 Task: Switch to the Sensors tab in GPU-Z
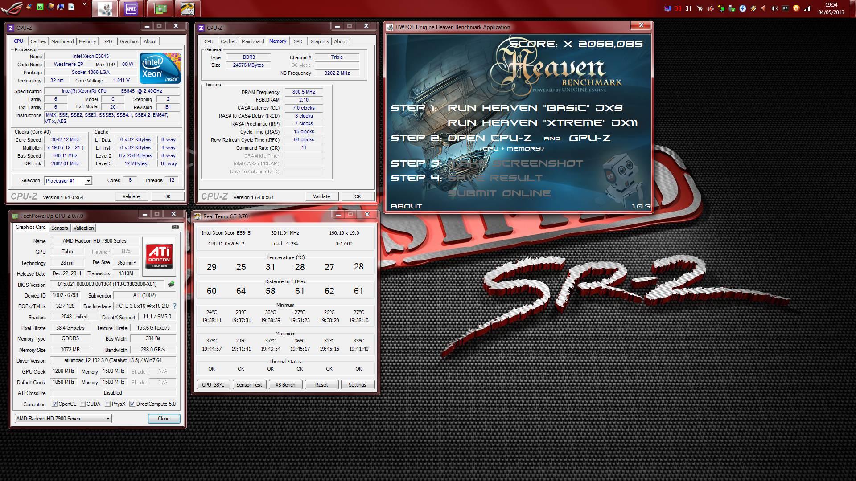59,228
